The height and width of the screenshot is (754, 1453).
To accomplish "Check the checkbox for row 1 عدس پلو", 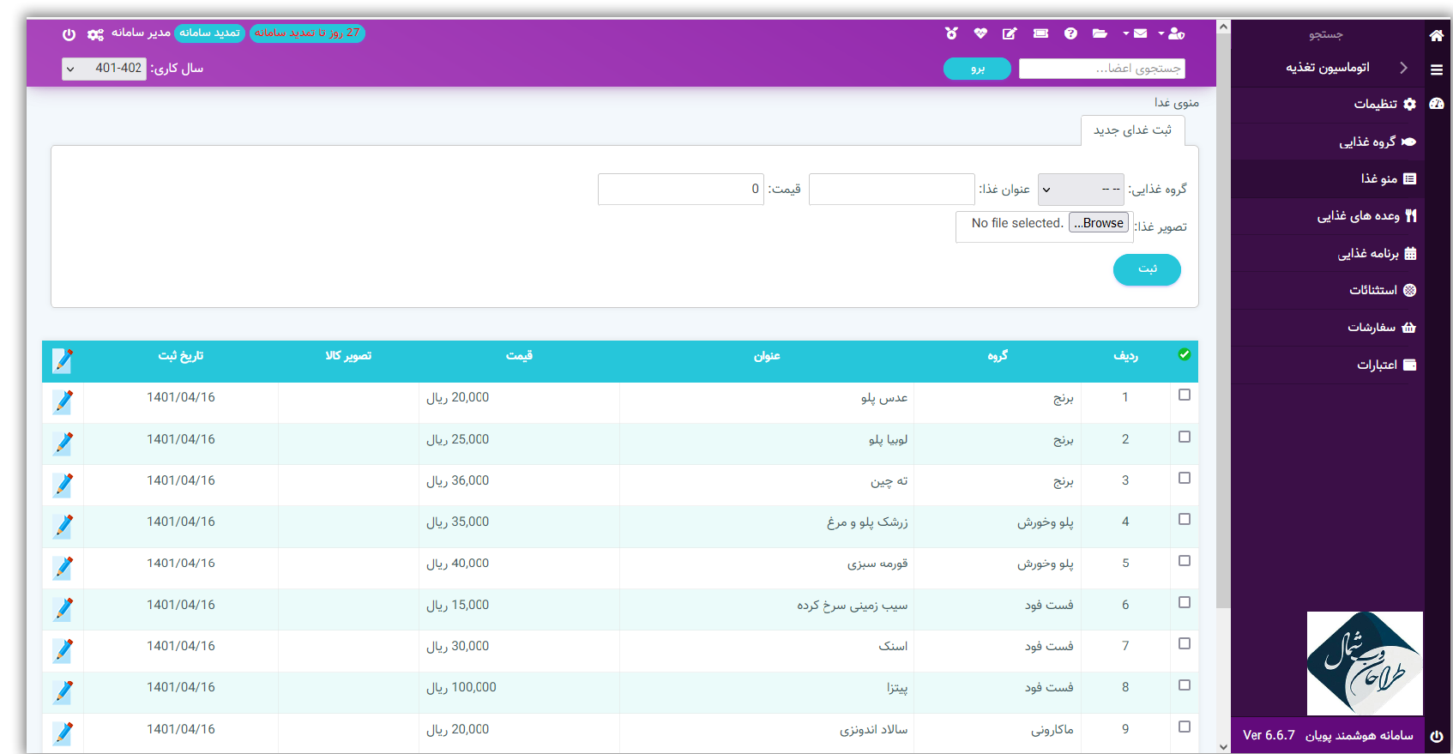I will [1184, 395].
